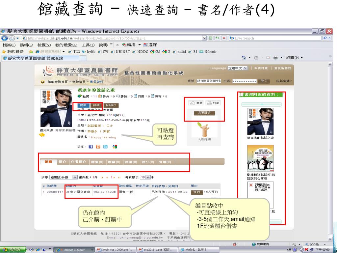Click the 登入 login button

[x=264, y=81]
